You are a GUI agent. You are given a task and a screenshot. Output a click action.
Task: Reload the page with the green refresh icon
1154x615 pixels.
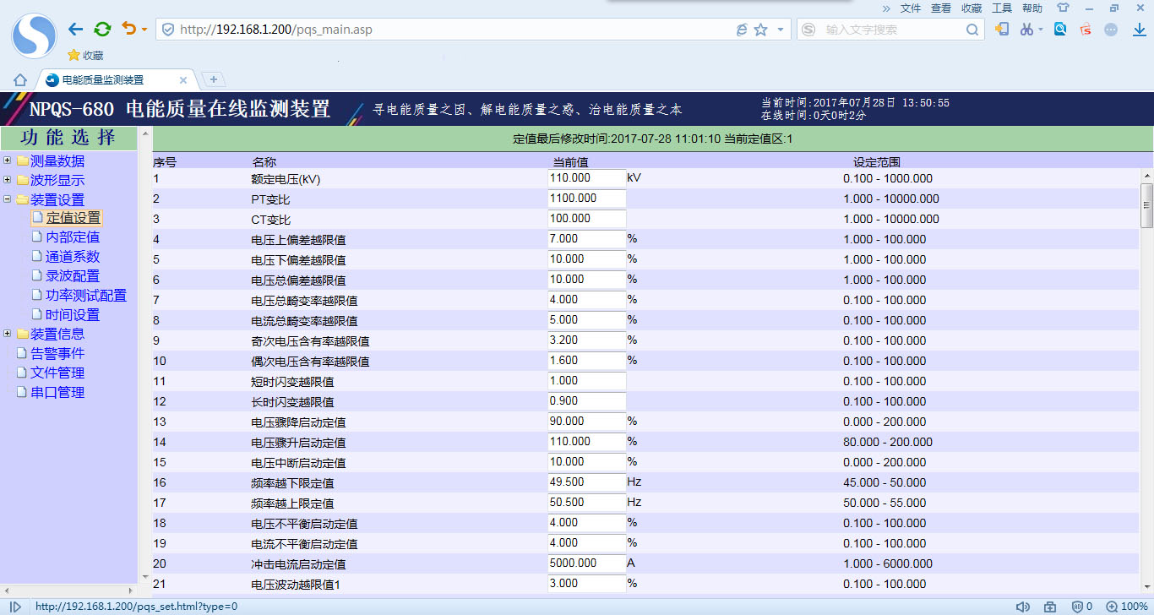click(x=102, y=30)
